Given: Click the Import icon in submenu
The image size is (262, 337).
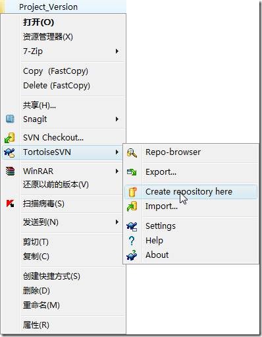Looking at the screenshot, I should (x=132, y=206).
